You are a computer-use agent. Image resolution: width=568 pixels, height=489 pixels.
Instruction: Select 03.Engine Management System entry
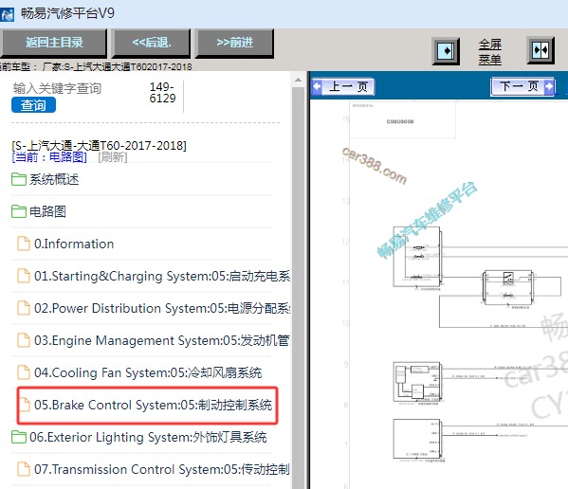154,340
